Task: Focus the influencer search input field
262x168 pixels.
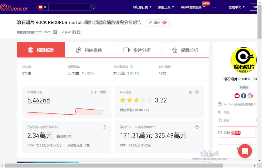Action: coord(69,7)
